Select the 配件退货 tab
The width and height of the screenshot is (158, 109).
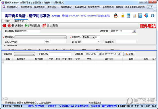click(x=19, y=21)
